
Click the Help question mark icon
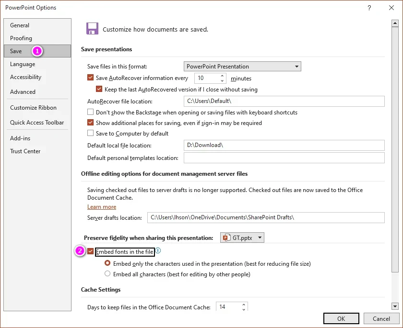(369, 8)
